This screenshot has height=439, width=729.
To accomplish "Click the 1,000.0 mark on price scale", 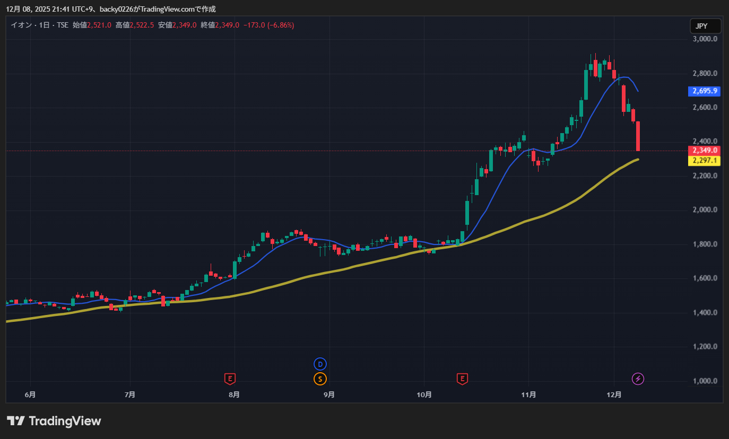I will pos(705,381).
